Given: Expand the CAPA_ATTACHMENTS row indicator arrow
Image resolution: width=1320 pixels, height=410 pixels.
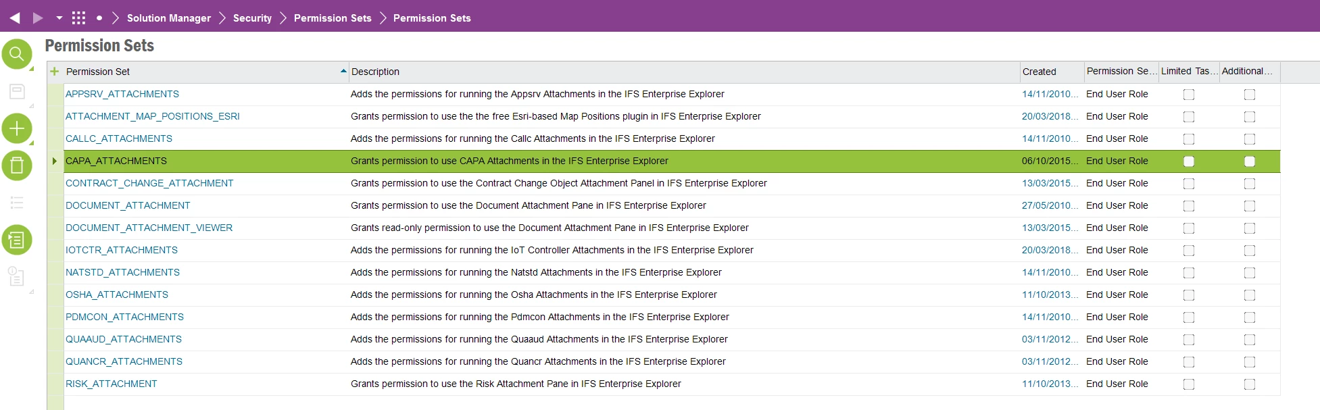Looking at the screenshot, I should tap(55, 161).
